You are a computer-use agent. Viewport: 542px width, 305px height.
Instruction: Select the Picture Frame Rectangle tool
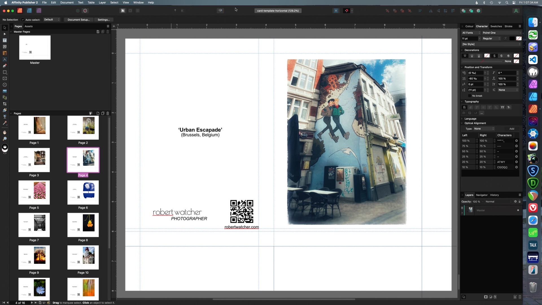click(x=5, y=78)
